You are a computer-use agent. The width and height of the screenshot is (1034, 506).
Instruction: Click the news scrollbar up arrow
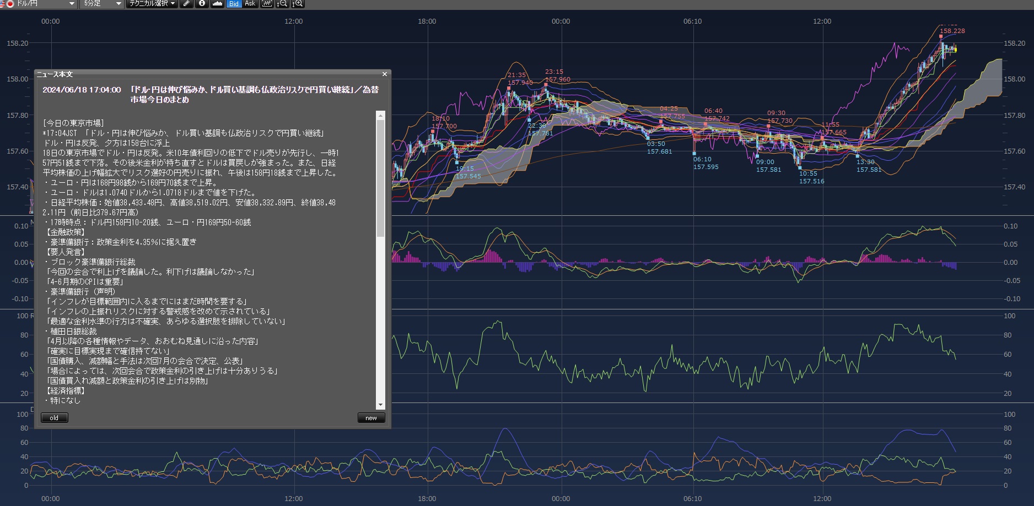[x=380, y=116]
